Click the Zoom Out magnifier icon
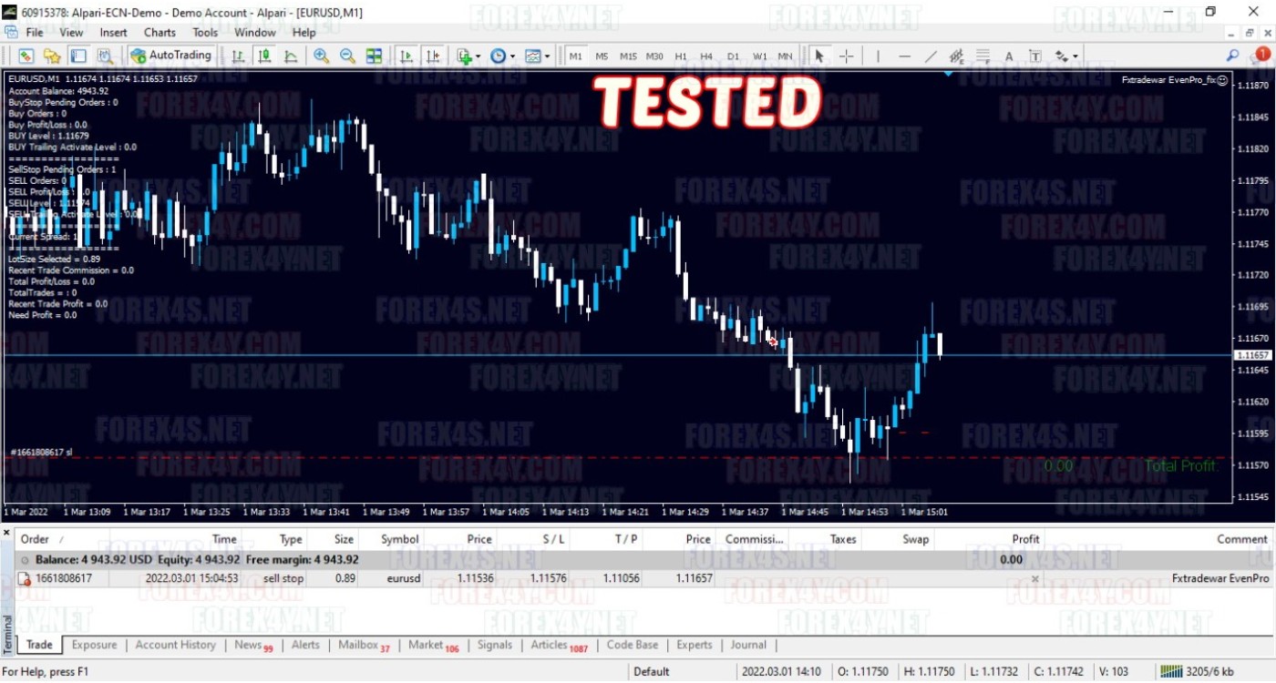This screenshot has width=1276, height=683. coord(347,56)
